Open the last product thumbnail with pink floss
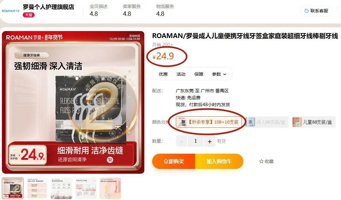341x200 pixels. click(110, 188)
